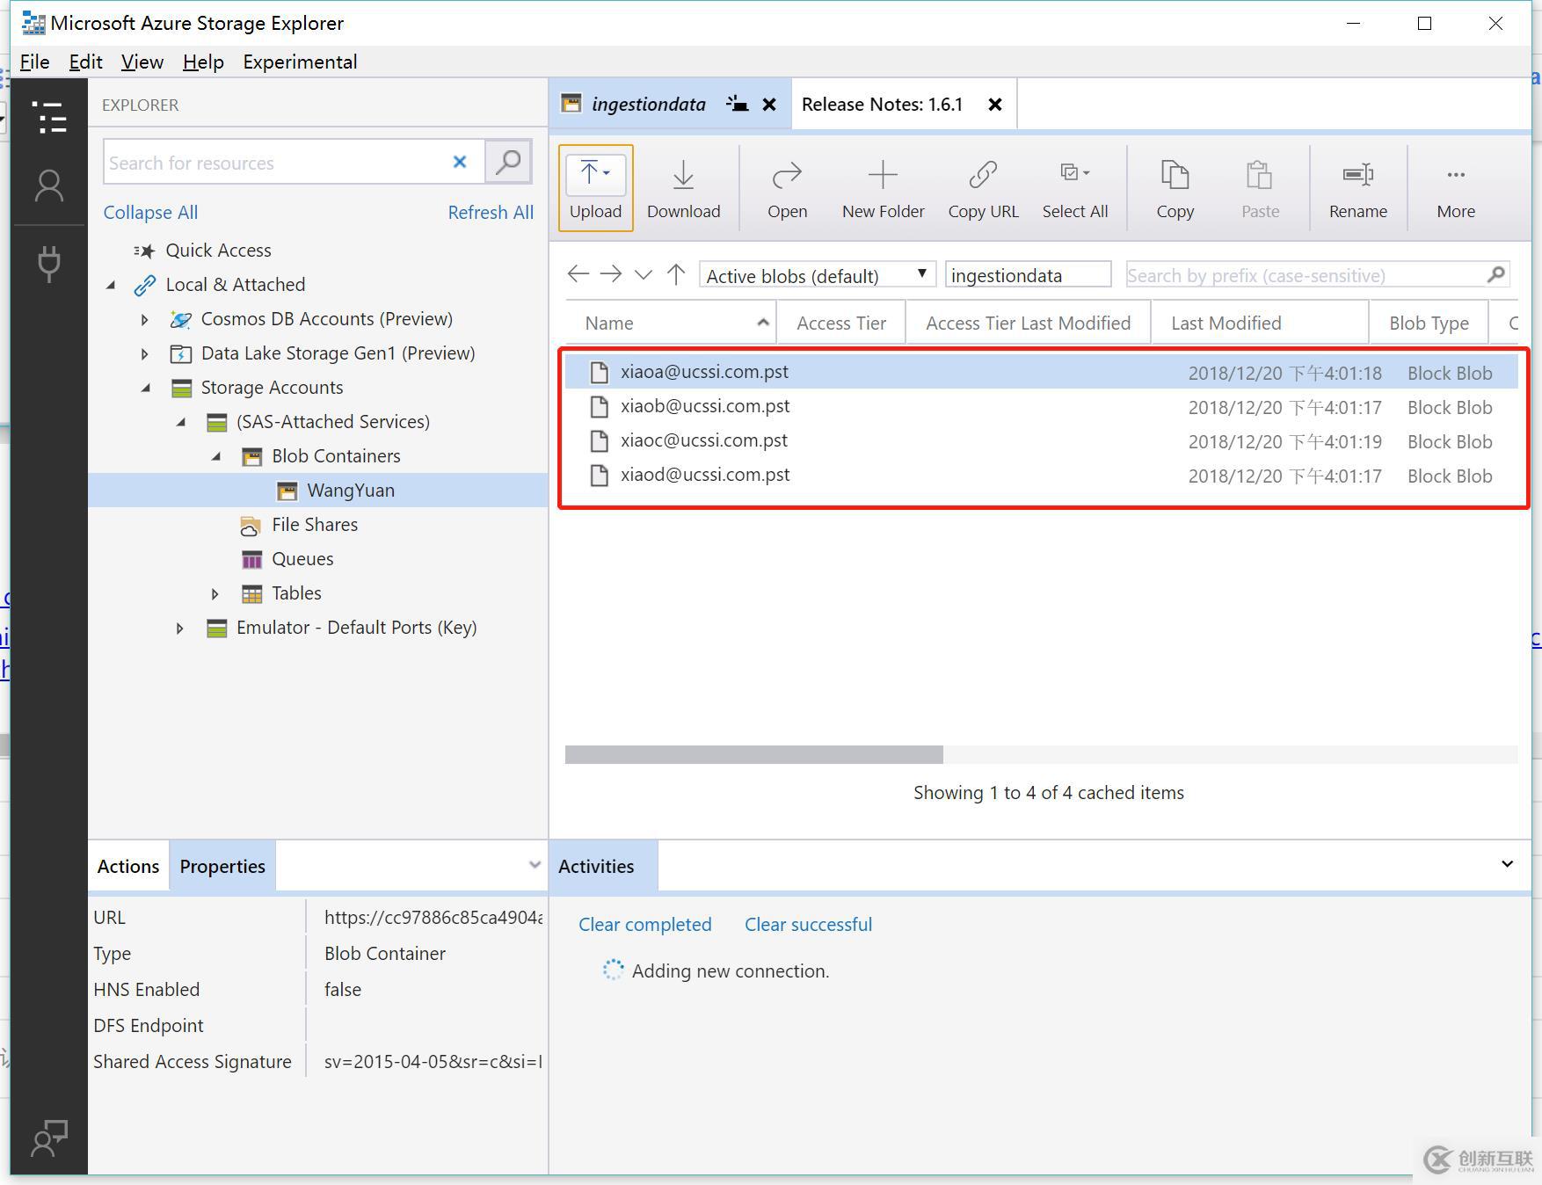Clear the resource search with X
The width and height of the screenshot is (1542, 1185).
point(459,162)
